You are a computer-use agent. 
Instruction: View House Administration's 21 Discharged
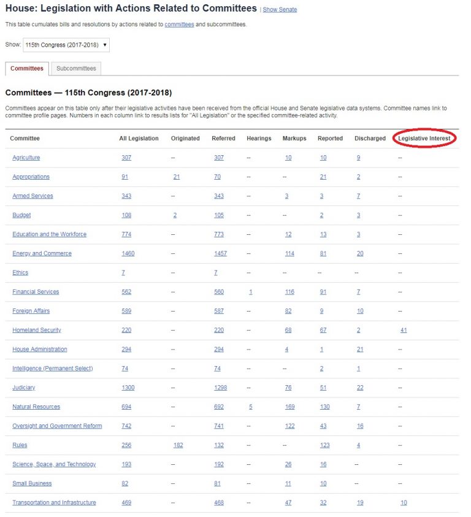(x=360, y=349)
